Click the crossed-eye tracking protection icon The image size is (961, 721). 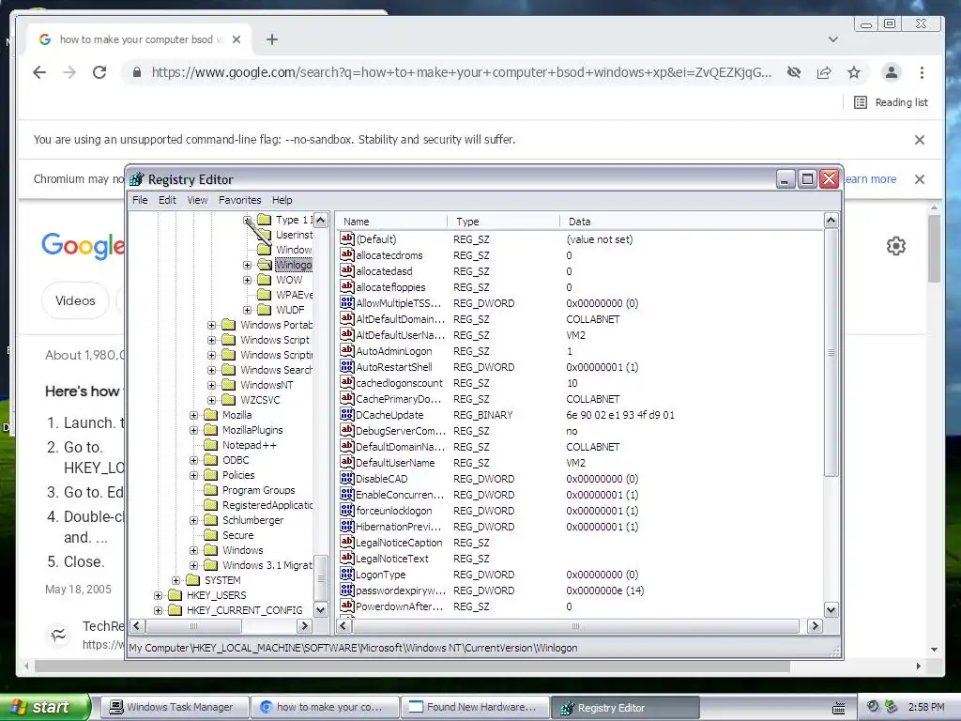coord(794,72)
